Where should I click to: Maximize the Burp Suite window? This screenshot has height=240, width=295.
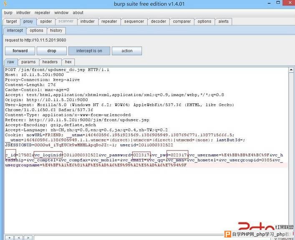point(278,3)
